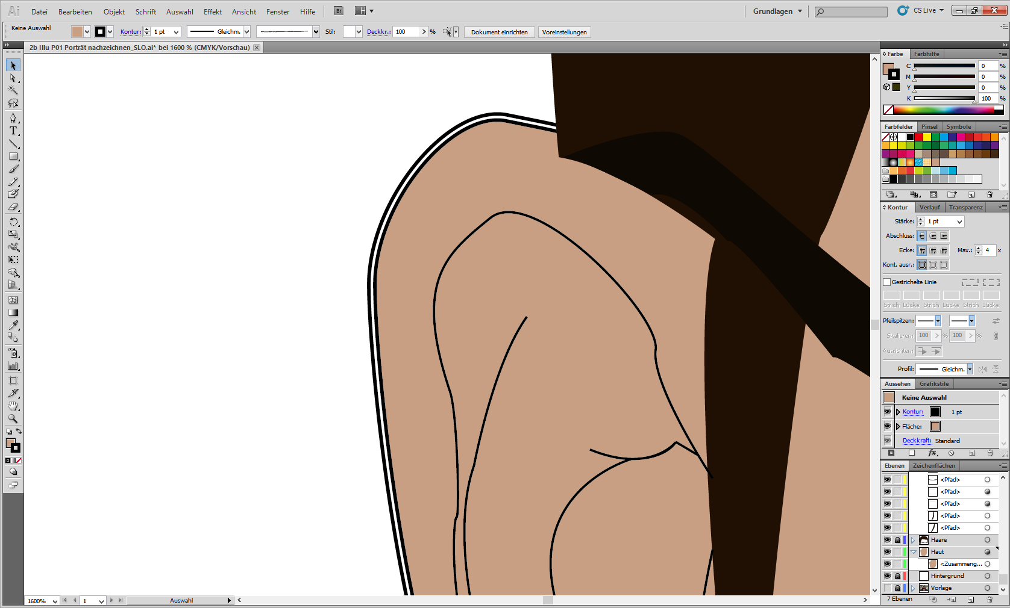Image resolution: width=1010 pixels, height=608 pixels.
Task: Select the Magic Wand tool
Action: (13, 89)
